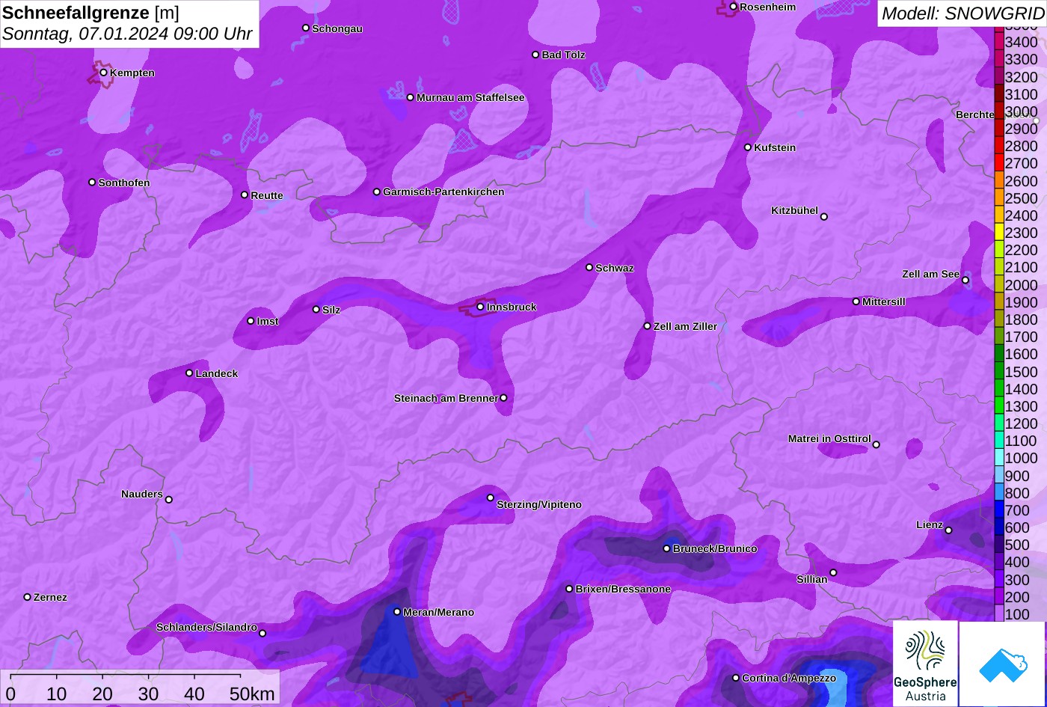The height and width of the screenshot is (707, 1047).
Task: Click the 'Schlanders/Silandro' label
Action: coord(206,627)
